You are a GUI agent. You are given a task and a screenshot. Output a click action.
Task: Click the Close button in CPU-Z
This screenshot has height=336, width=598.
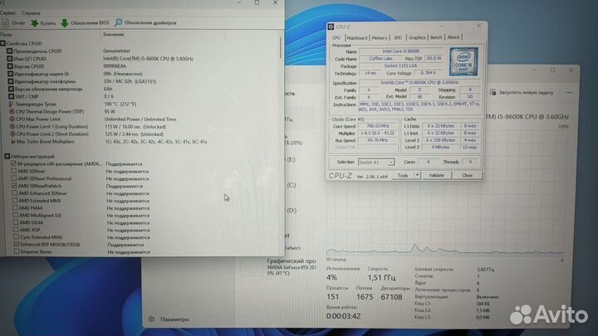(467, 175)
